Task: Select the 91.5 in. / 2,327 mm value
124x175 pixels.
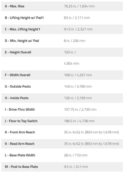Action: coord(78,29)
